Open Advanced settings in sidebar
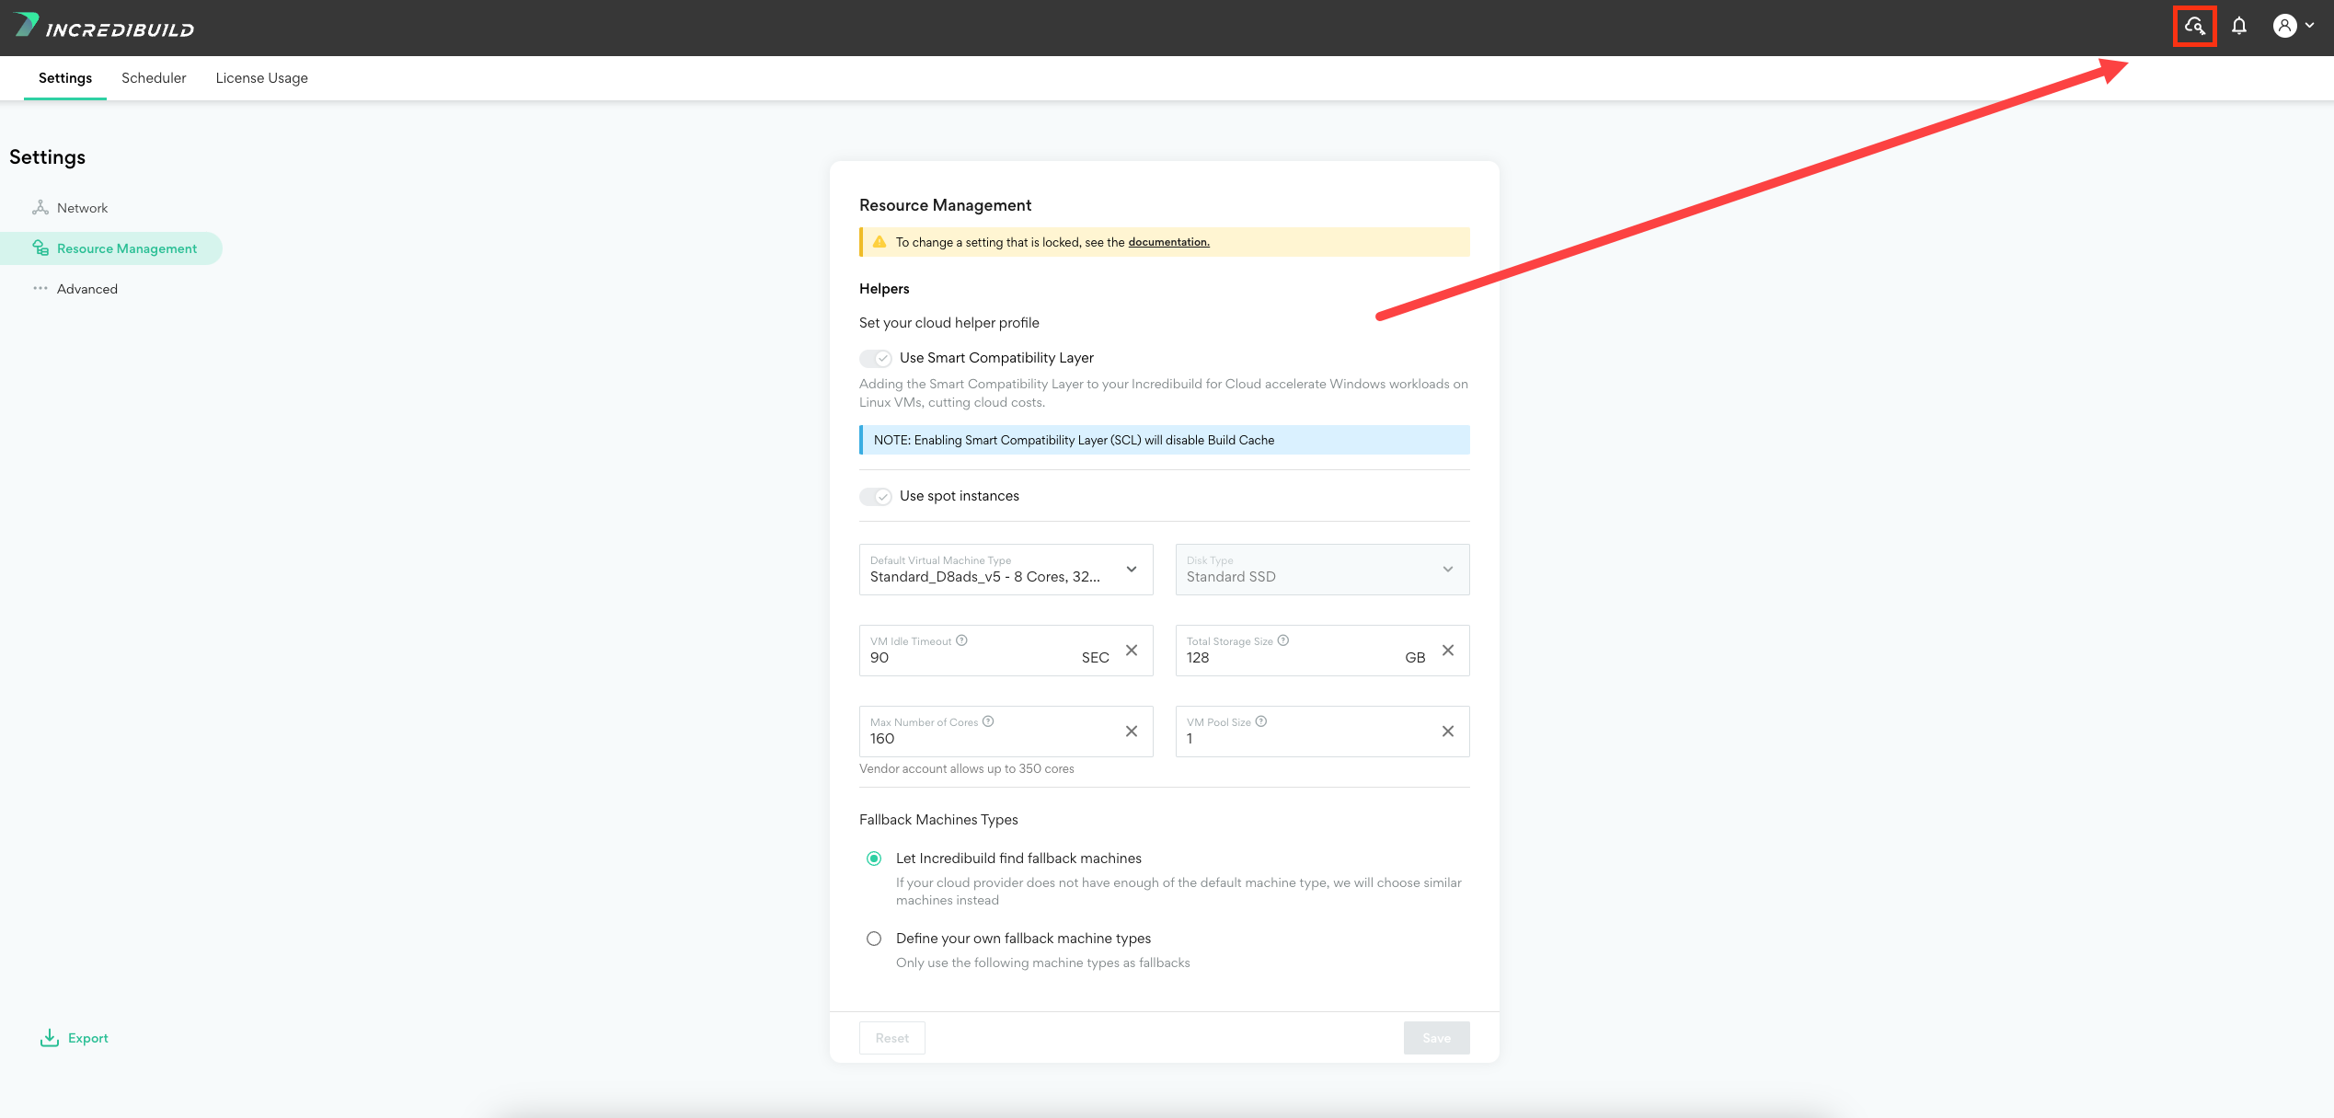The width and height of the screenshot is (2334, 1118). (x=87, y=289)
